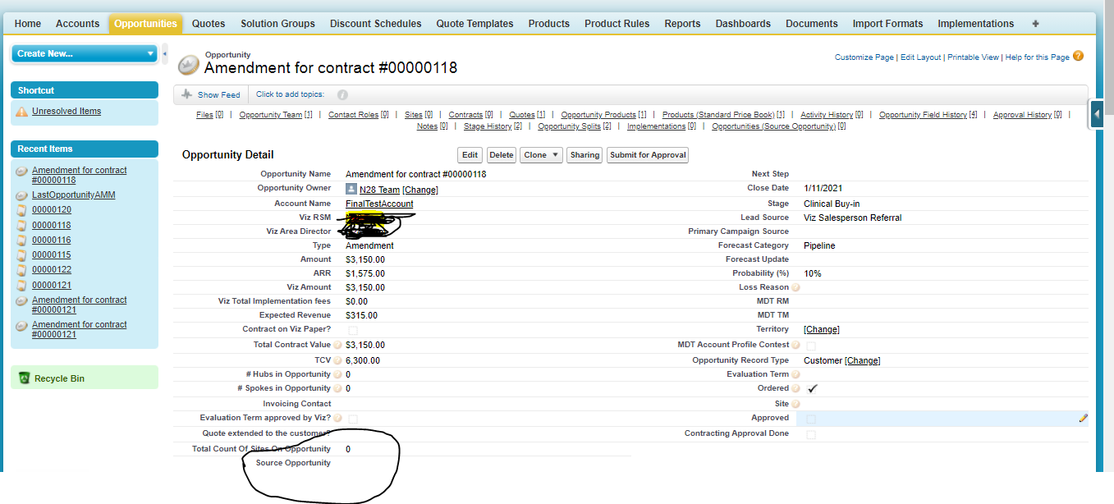Click the Delete button

[x=501, y=155]
